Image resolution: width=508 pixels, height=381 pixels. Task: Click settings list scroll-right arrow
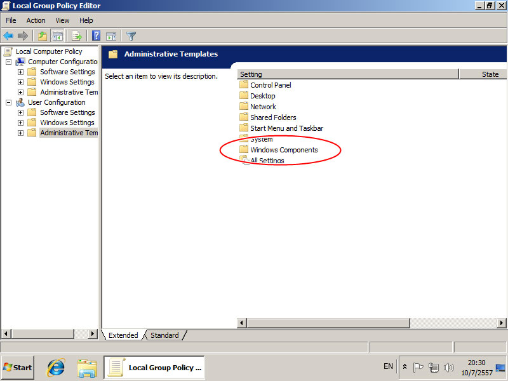[502, 323]
